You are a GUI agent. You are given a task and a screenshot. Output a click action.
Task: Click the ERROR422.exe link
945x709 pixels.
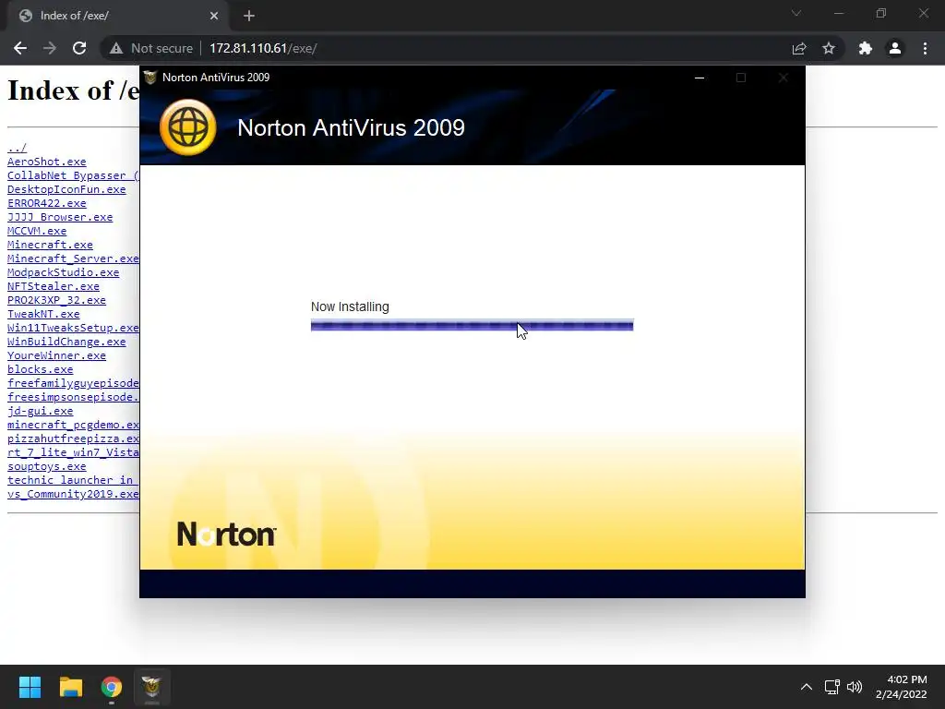point(46,203)
